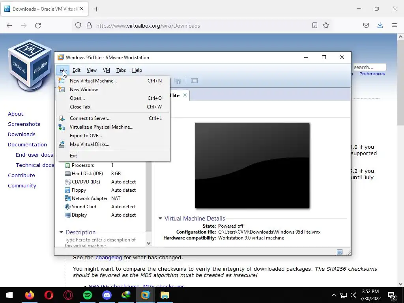Select New Window menu entry
Image resolution: width=404 pixels, height=303 pixels.
(x=113, y=90)
